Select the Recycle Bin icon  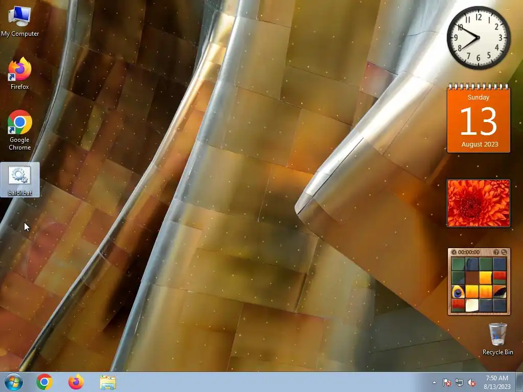(x=497, y=339)
